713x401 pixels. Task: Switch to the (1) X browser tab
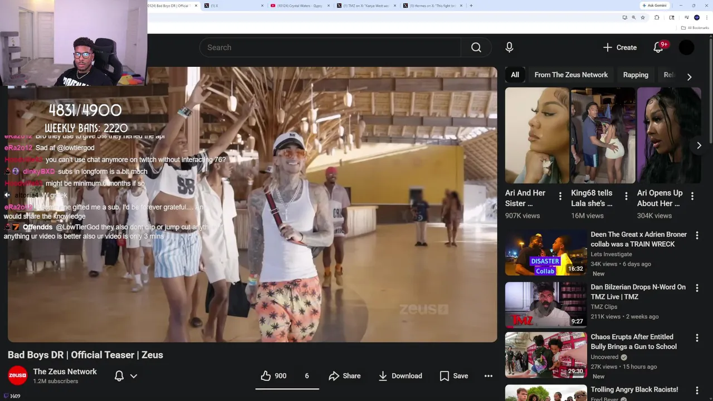pos(234,6)
